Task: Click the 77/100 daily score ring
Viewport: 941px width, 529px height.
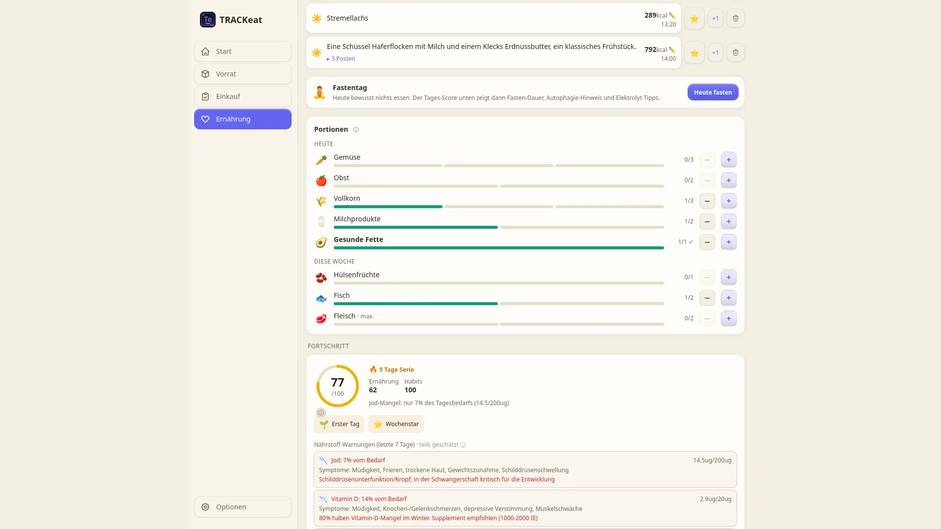Action: coord(338,386)
